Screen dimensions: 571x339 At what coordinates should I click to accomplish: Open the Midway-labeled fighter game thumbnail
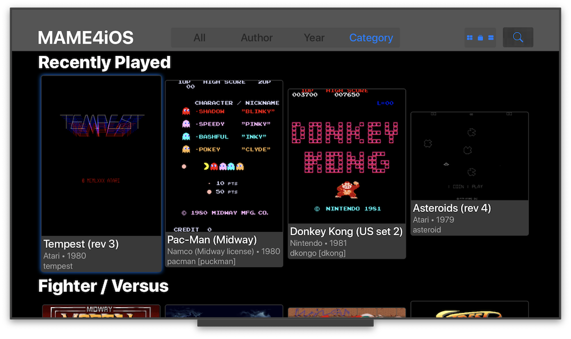101,311
